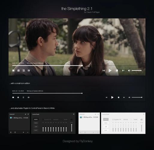Click last equalizer band slider, white Control Panel
154x150 pixels.
coord(136,128)
